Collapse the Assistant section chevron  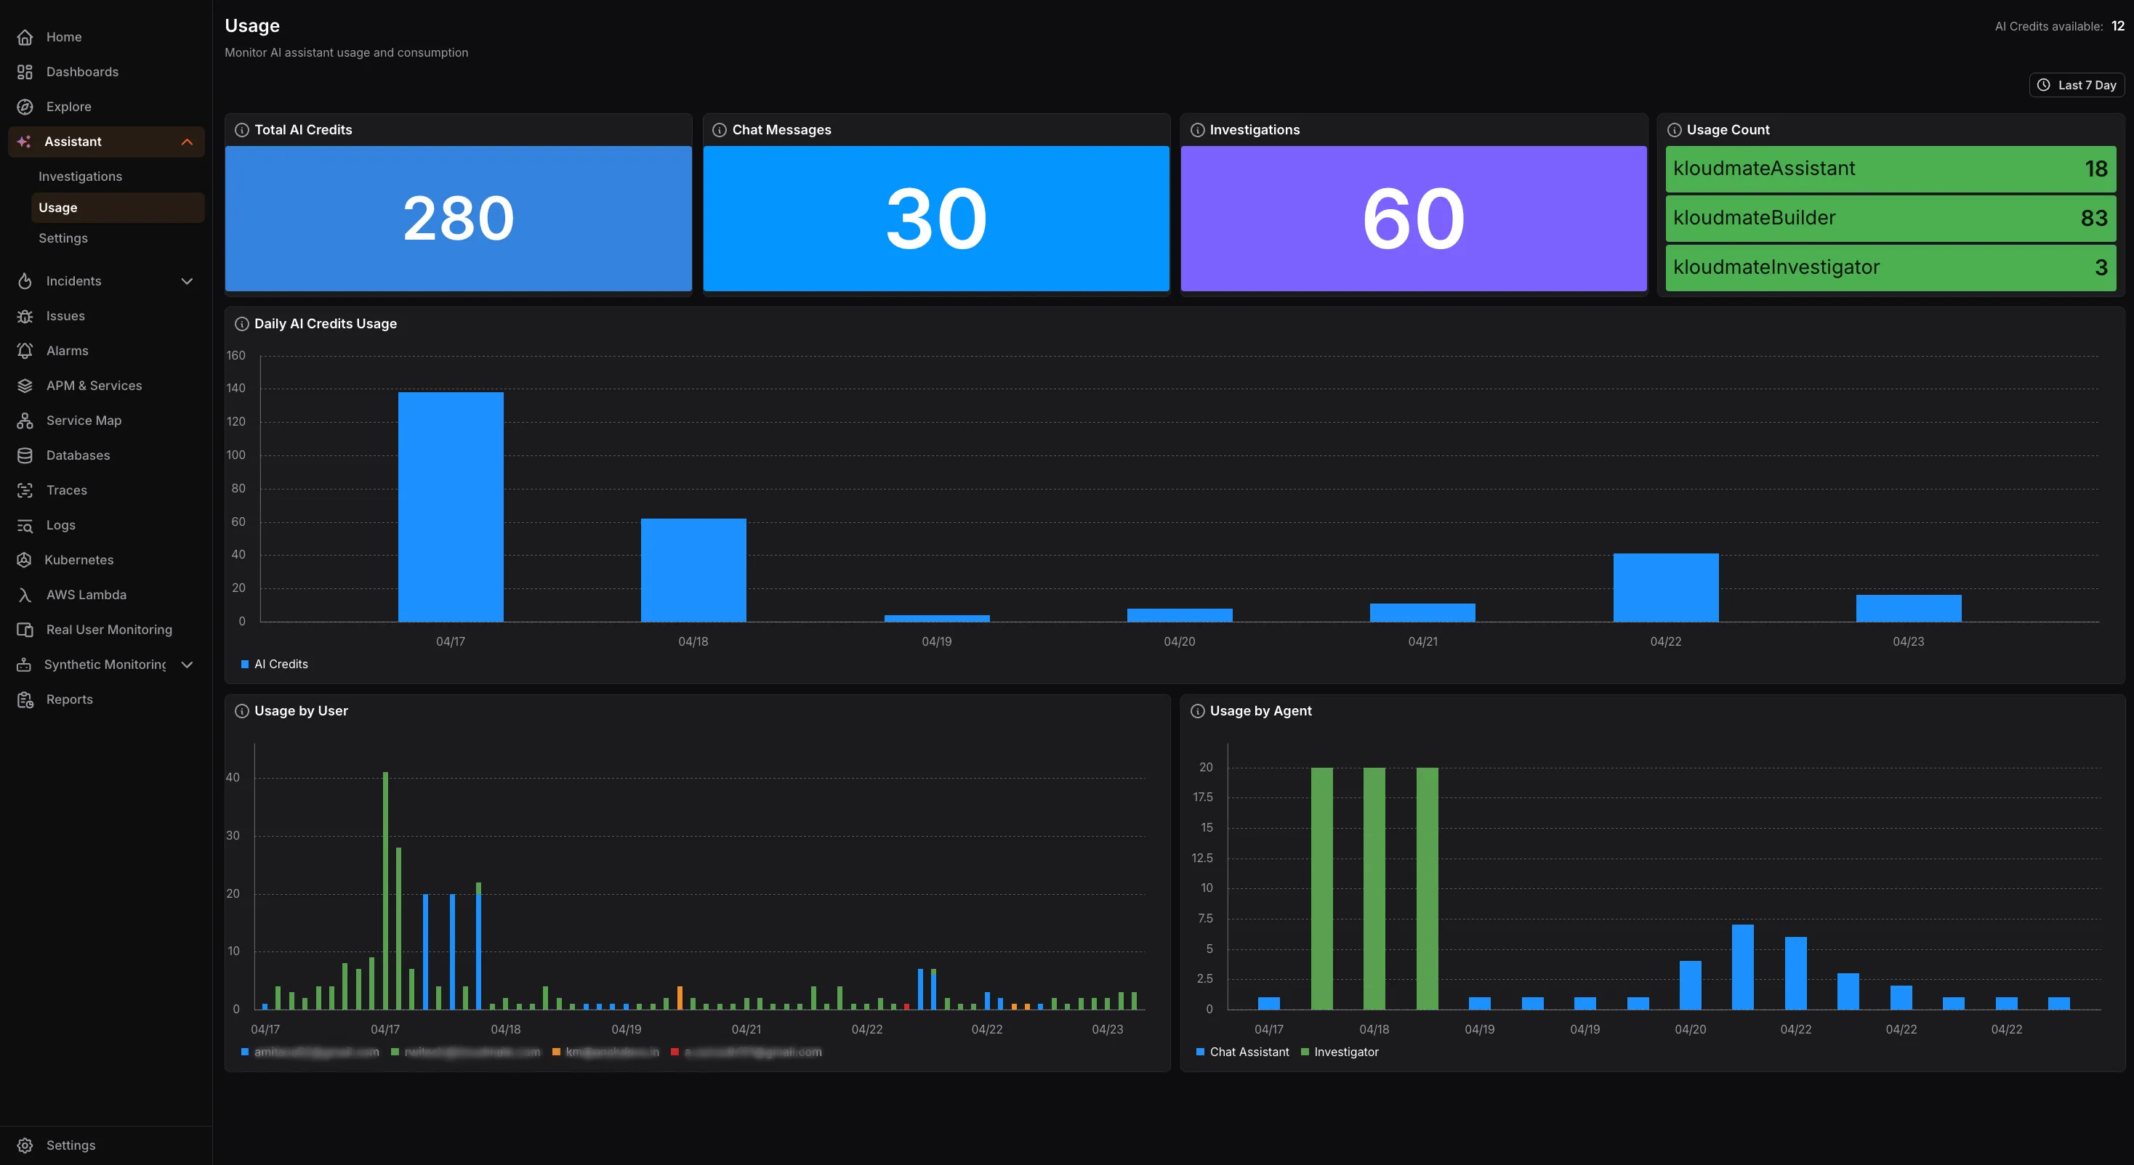[x=188, y=142]
